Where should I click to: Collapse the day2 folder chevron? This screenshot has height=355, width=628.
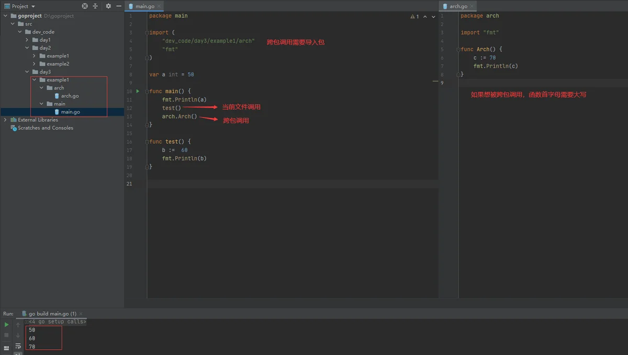pos(27,48)
